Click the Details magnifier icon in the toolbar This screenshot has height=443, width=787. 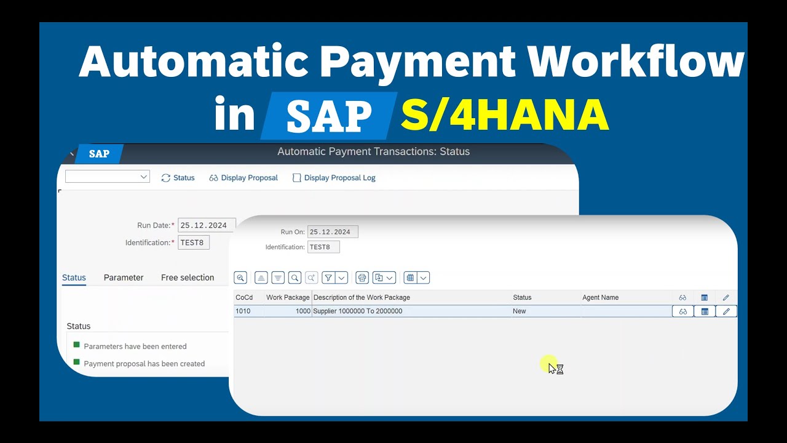(x=240, y=277)
